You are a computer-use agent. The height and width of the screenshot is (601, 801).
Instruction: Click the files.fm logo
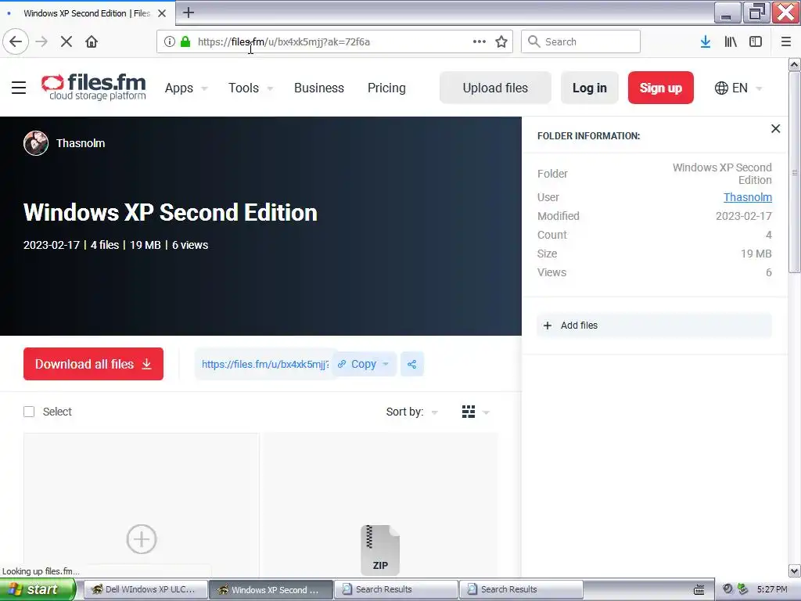94,87
